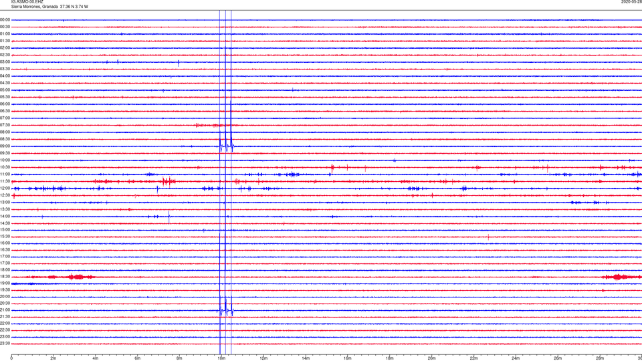Select the 02:30 row time label
The image size is (642, 361).
tap(5, 55)
